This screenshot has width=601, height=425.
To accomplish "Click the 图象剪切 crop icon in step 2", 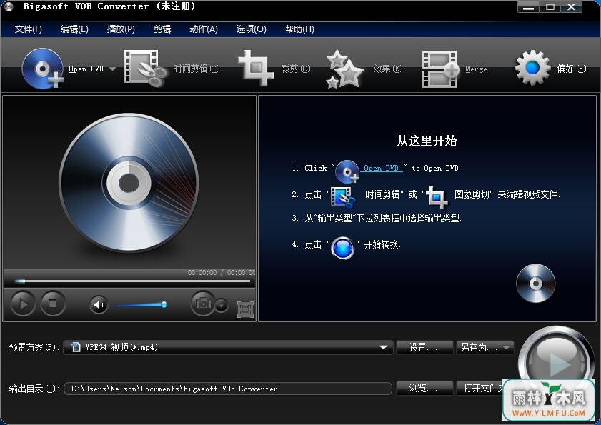I will [437, 197].
